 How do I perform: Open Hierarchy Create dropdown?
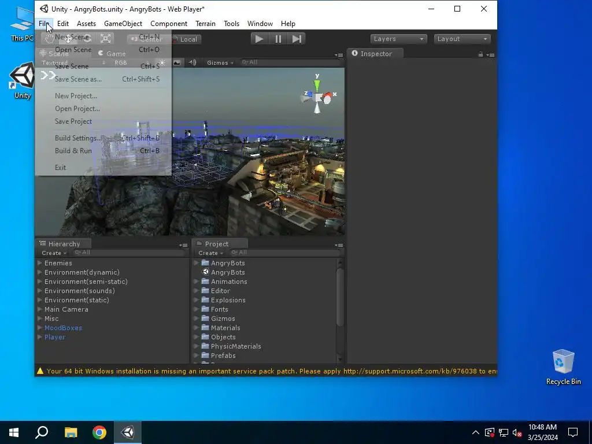point(54,253)
